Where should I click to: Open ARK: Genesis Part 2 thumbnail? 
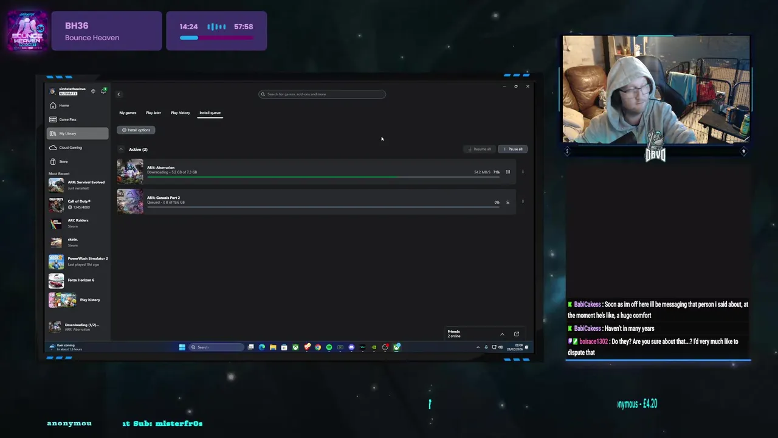point(130,201)
